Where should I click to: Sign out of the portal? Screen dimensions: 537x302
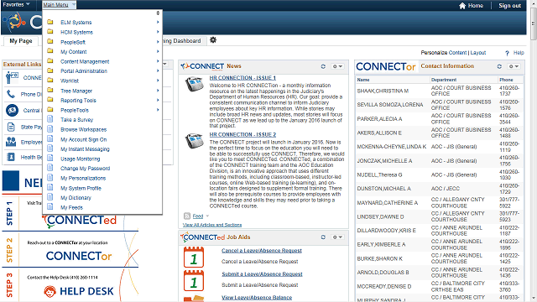click(x=509, y=6)
